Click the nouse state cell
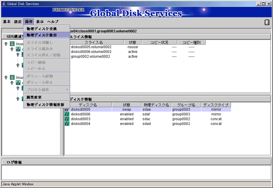The width and height of the screenshot is (273, 188). (132, 47)
